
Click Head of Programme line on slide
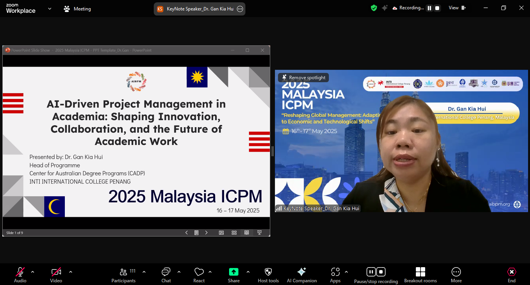click(55, 165)
